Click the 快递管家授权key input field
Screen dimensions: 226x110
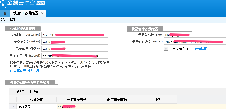pyautogui.click(x=195, y=35)
